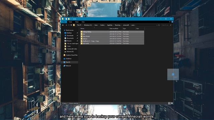Open Pictures in the sidebar
This screenshot has width=214, height=120.
(69, 41)
